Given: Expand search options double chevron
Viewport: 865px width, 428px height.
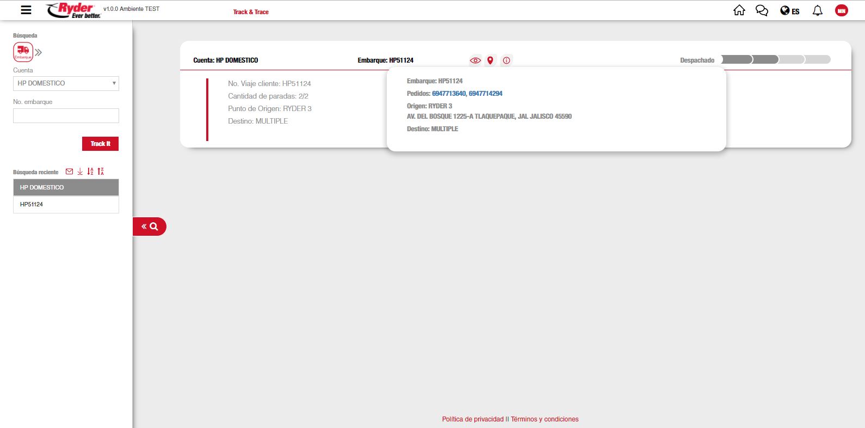Looking at the screenshot, I should click(39, 52).
